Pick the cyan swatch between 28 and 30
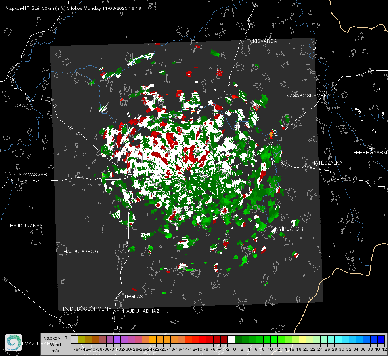This screenshot has width=388, height=356. [338, 339]
